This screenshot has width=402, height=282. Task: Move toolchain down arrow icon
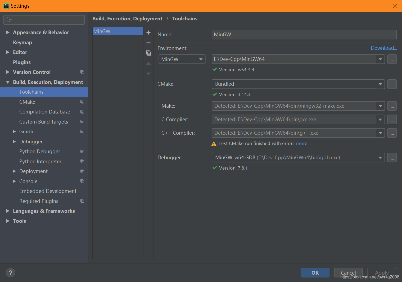[x=148, y=74]
